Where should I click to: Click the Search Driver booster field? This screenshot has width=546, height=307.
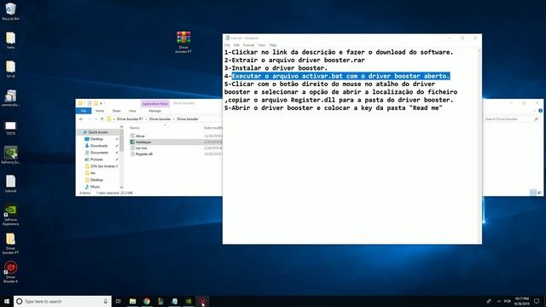tap(510, 119)
